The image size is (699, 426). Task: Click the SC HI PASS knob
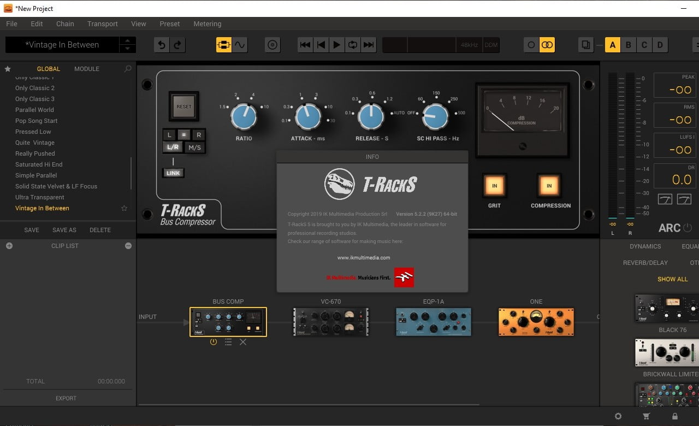(x=436, y=116)
